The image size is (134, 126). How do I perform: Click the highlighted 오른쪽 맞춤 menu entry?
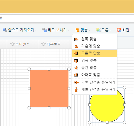[x=95, y=53]
